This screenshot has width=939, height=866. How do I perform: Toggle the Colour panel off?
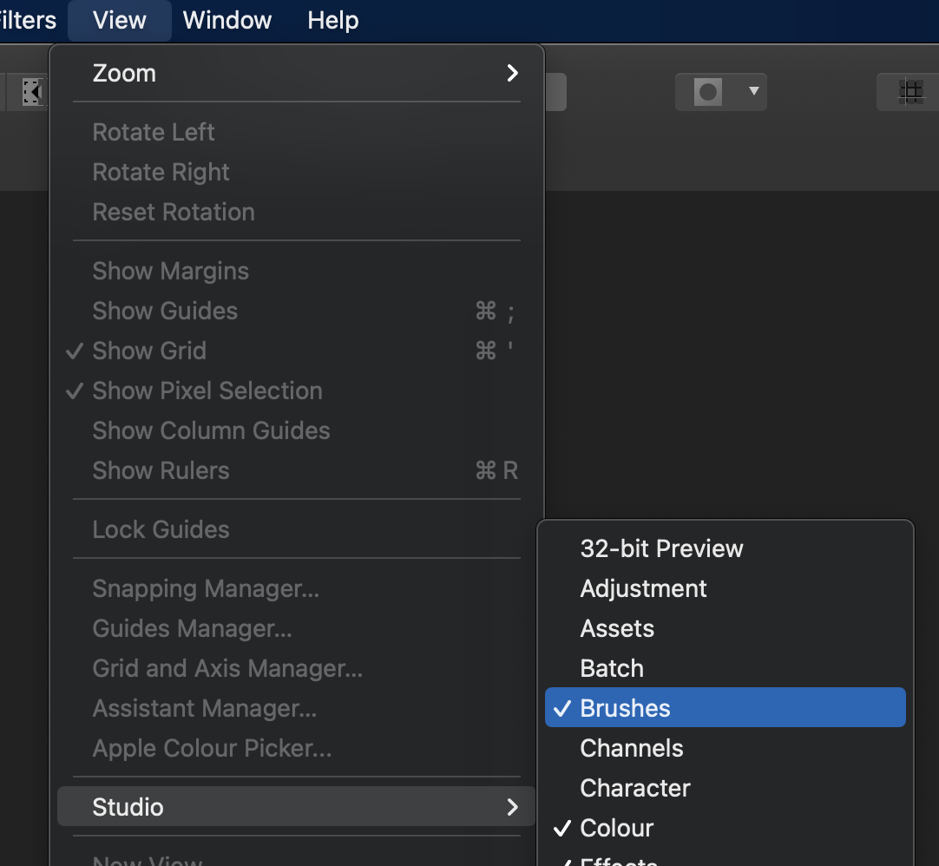724,828
